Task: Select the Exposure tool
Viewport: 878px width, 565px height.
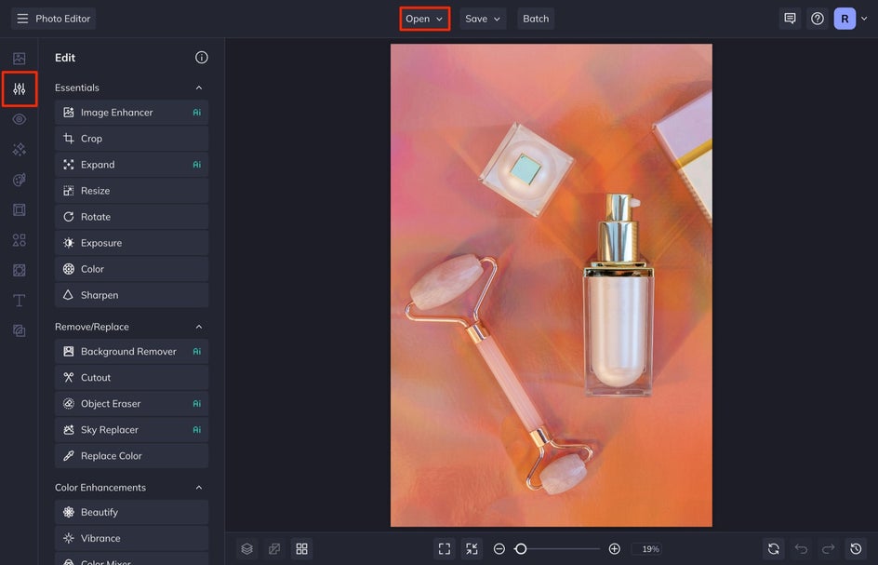Action: pyautogui.click(x=131, y=243)
